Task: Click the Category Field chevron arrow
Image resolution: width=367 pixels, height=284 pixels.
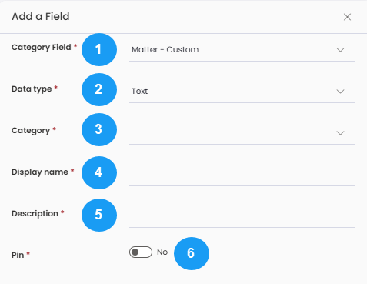Action: click(x=340, y=50)
